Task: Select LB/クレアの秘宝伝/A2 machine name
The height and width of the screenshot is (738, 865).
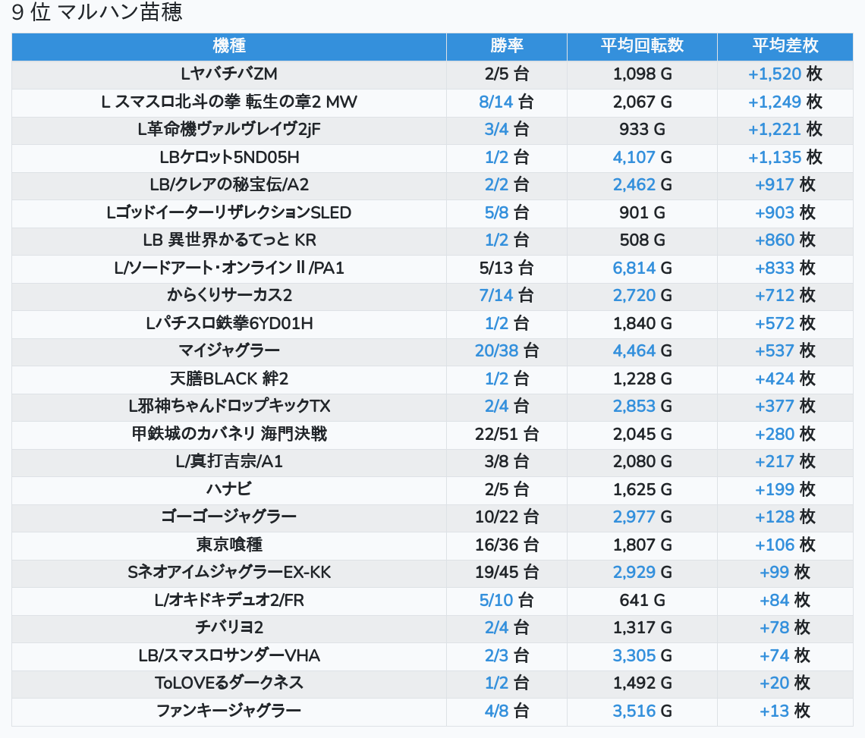Action: coord(229,185)
